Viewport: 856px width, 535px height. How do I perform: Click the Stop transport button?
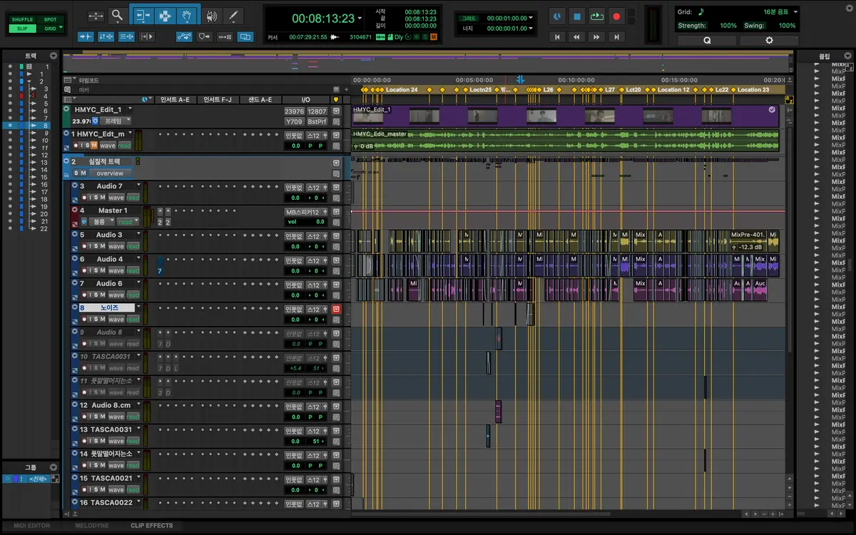coord(578,16)
